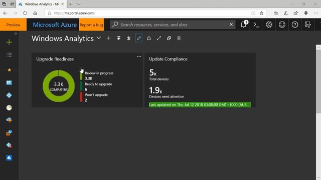Enter full screen with arrows icon
321x180 pixels.
(159, 38)
